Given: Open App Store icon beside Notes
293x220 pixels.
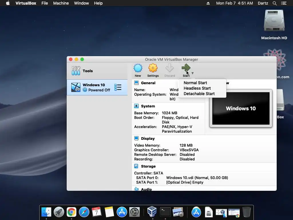Looking at the screenshot, I should pos(122,212).
